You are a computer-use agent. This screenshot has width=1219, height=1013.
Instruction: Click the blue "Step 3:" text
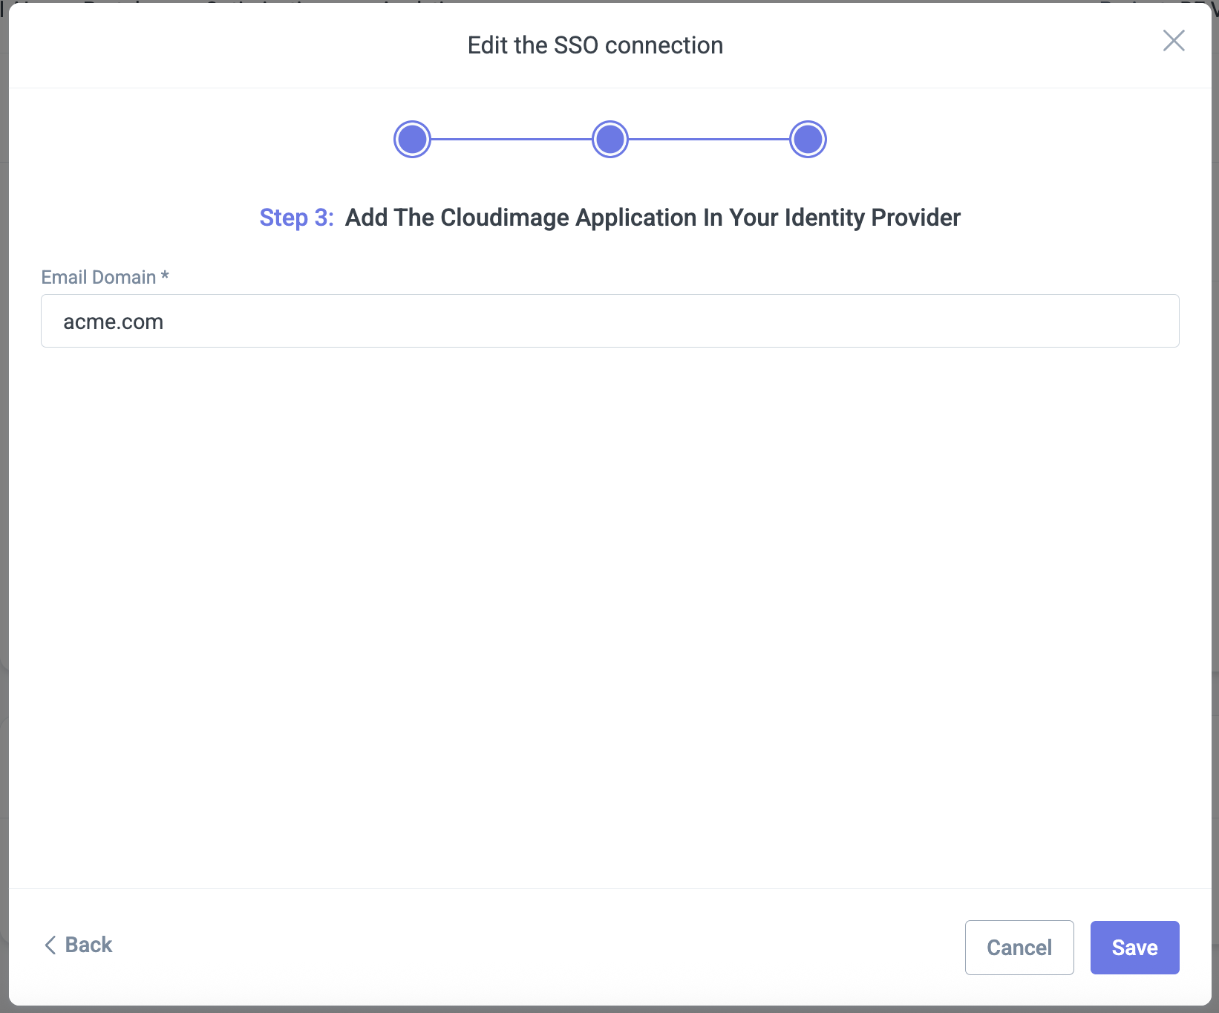[296, 218]
